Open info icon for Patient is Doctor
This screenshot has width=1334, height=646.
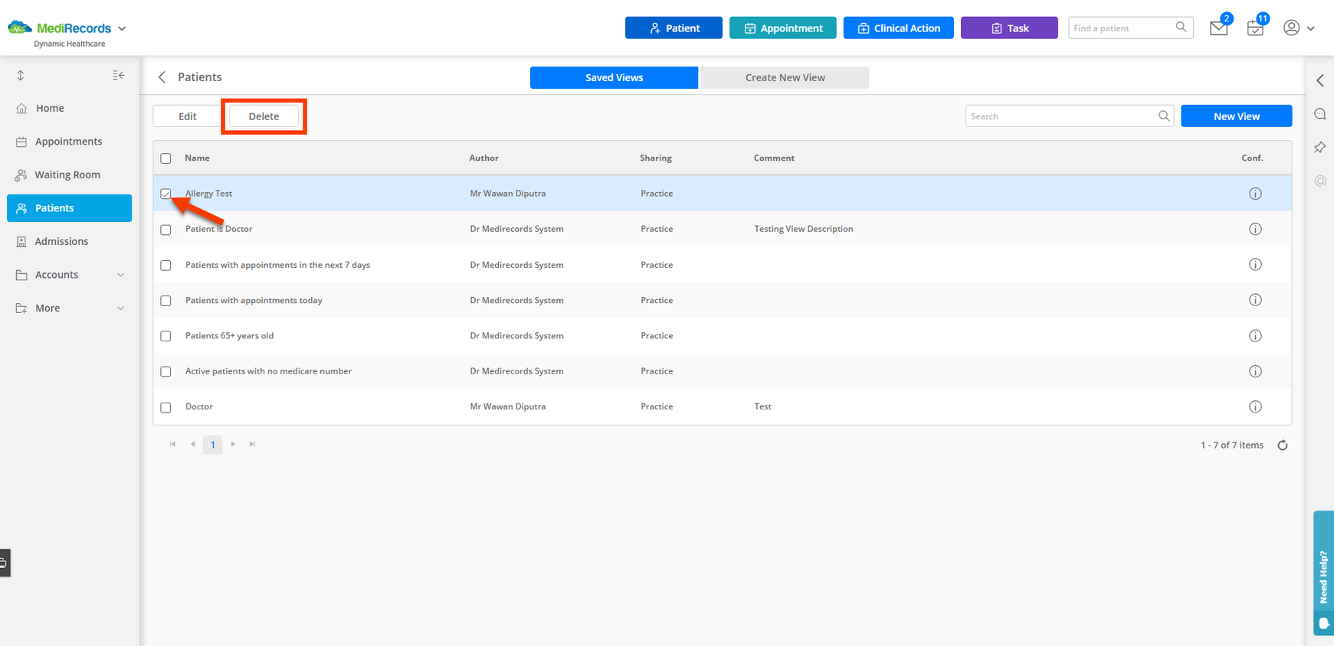click(1255, 229)
